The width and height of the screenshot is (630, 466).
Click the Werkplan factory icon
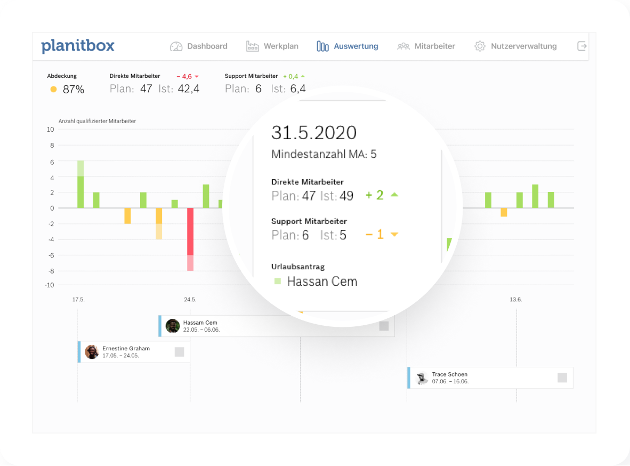pos(252,46)
